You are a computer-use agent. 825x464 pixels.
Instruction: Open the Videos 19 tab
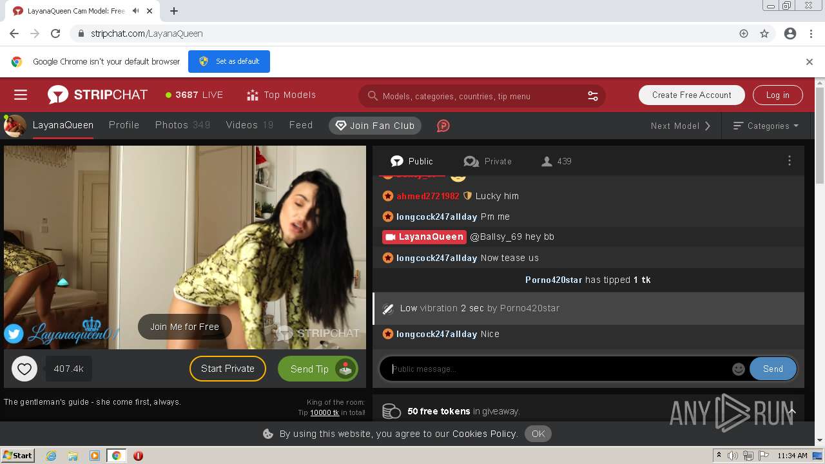249,125
